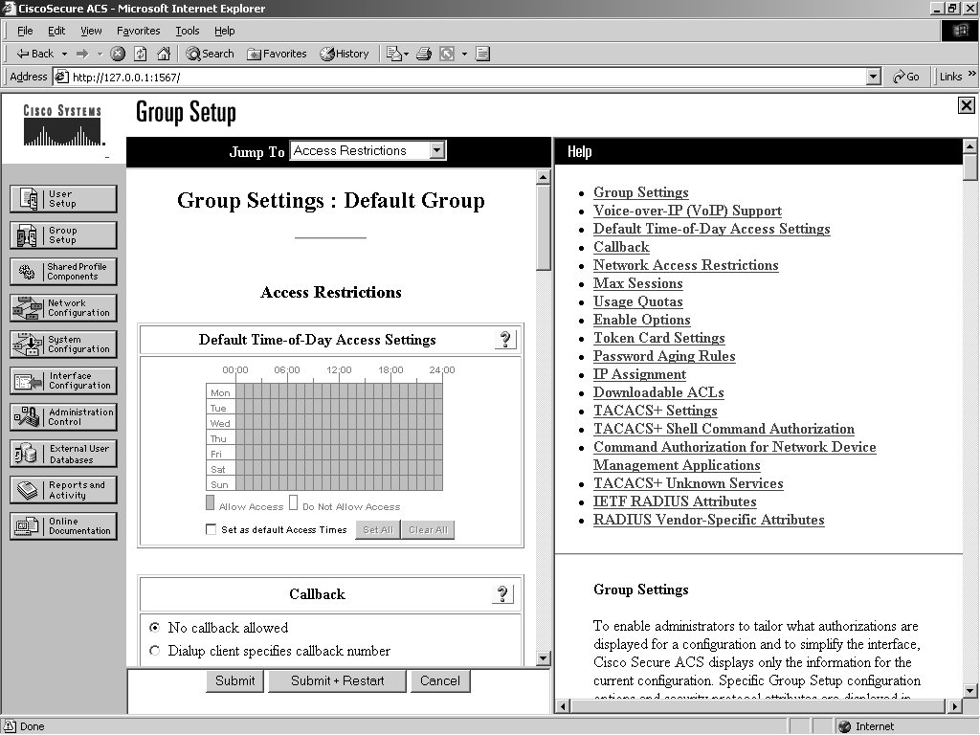This screenshot has height=735, width=980.
Task: Click the Mon row in the time grid
Action: (324, 391)
